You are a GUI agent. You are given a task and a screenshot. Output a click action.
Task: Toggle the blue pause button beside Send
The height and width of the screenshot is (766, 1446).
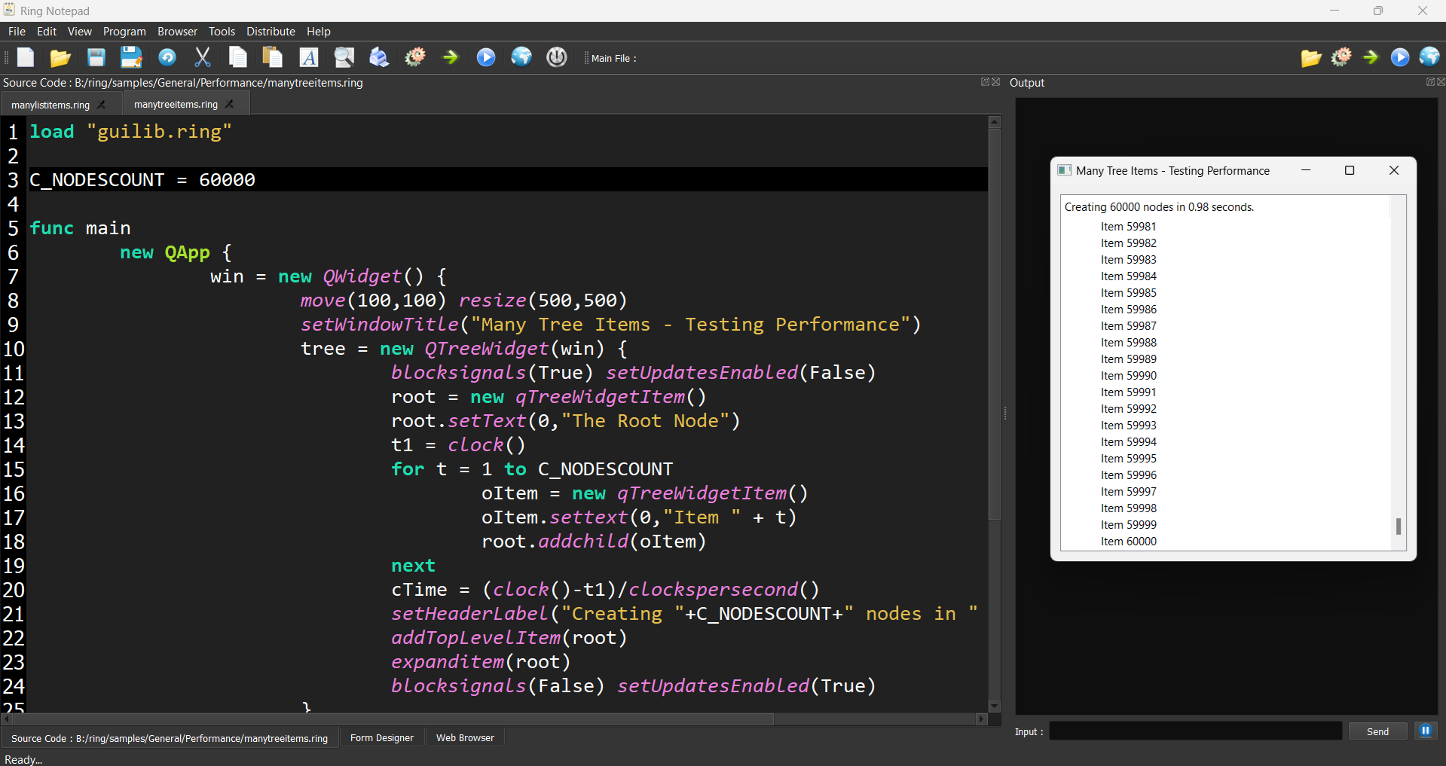(x=1426, y=731)
